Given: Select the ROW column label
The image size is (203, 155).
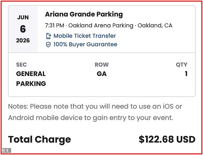Looking at the screenshot, I should pyautogui.click(x=101, y=65).
